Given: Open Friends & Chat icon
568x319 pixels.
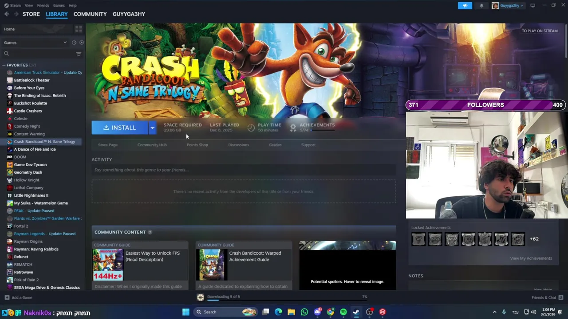Looking at the screenshot, I should coord(561,297).
